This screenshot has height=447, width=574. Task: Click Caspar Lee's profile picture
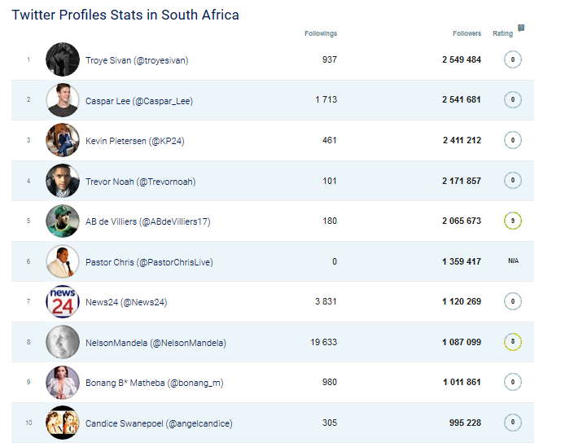[x=63, y=100]
